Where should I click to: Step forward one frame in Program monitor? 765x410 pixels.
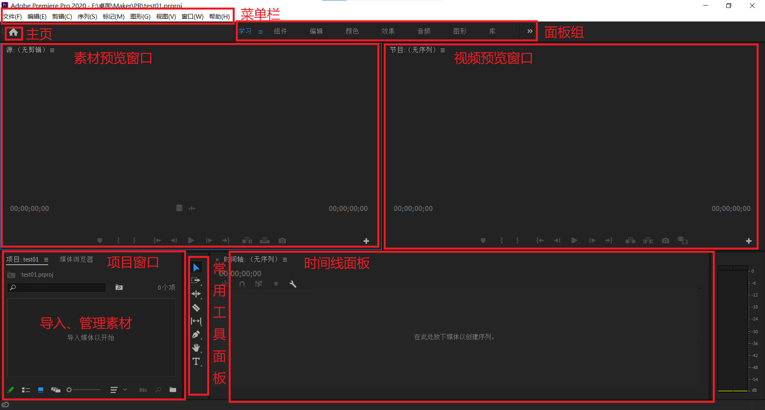592,240
